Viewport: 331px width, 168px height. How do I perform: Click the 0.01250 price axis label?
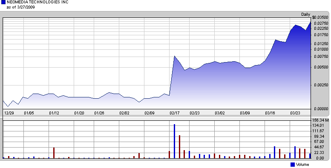click(x=321, y=44)
